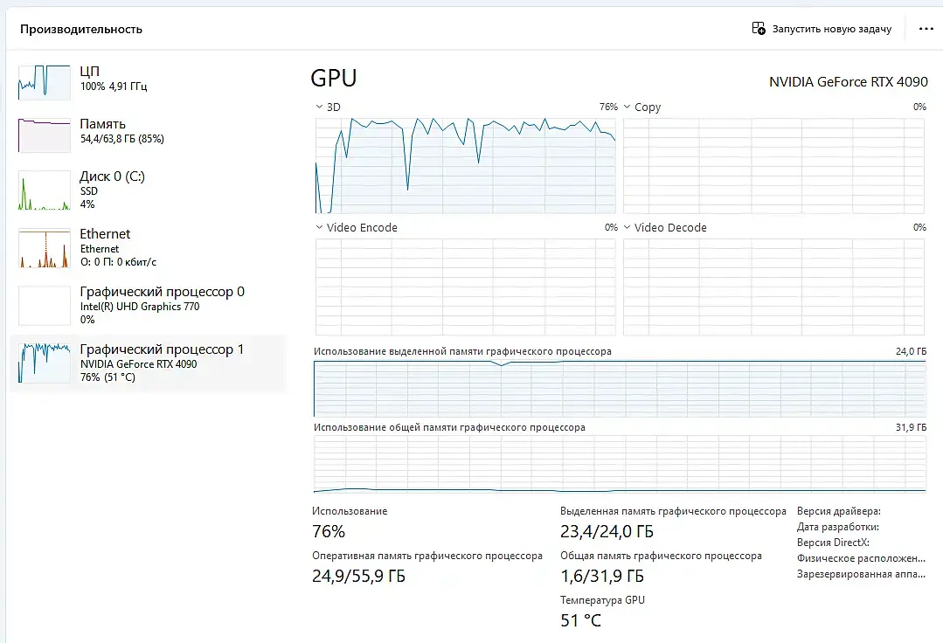Viewport: 943px width, 643px height.
Task: Open the Copy engine dropdown chevron
Action: click(x=628, y=107)
